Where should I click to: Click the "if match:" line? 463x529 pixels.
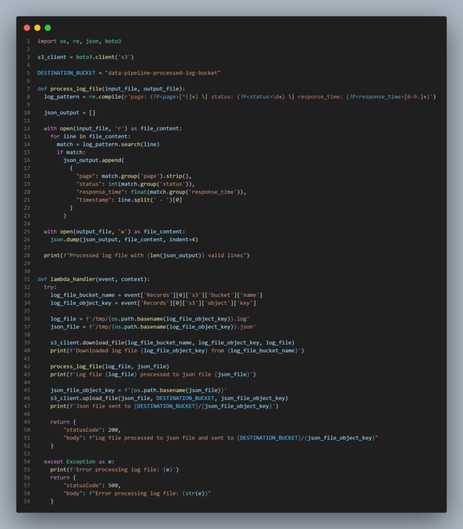tap(71, 152)
